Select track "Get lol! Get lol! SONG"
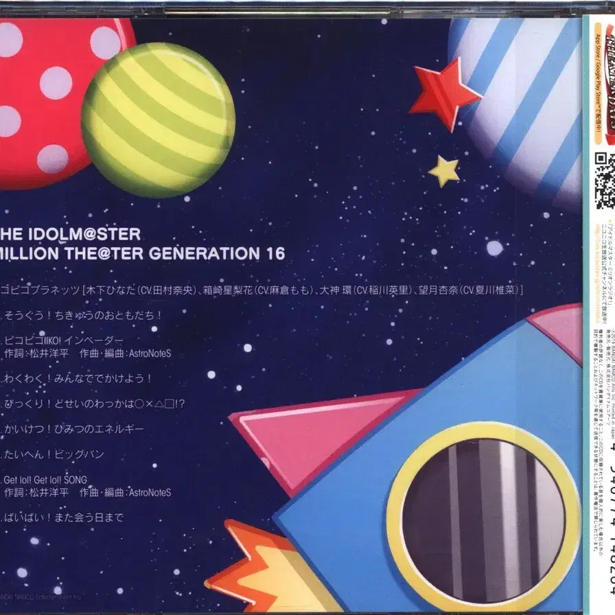Image resolution: width=615 pixels, height=615 pixels. pyautogui.click(x=44, y=480)
